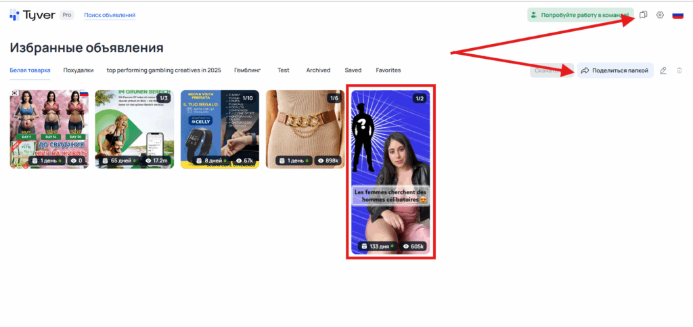The height and width of the screenshot is (327, 693).
Task: Click Попробуйте работу в команде button
Action: coord(580,15)
